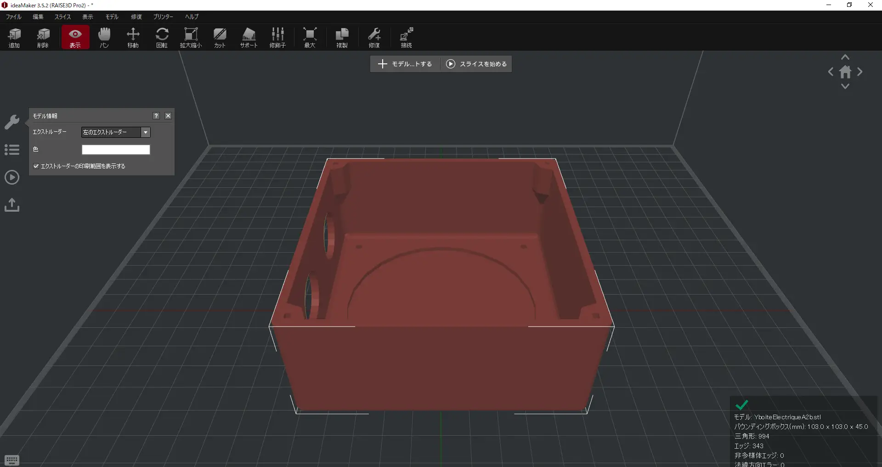Select the 移動 (Move) tool
882x467 pixels.
tap(133, 37)
